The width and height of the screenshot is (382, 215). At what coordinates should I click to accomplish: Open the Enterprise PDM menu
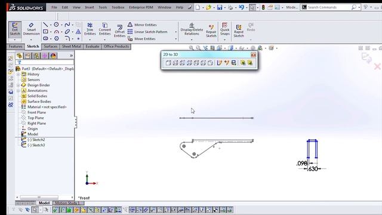pyautogui.click(x=141, y=7)
